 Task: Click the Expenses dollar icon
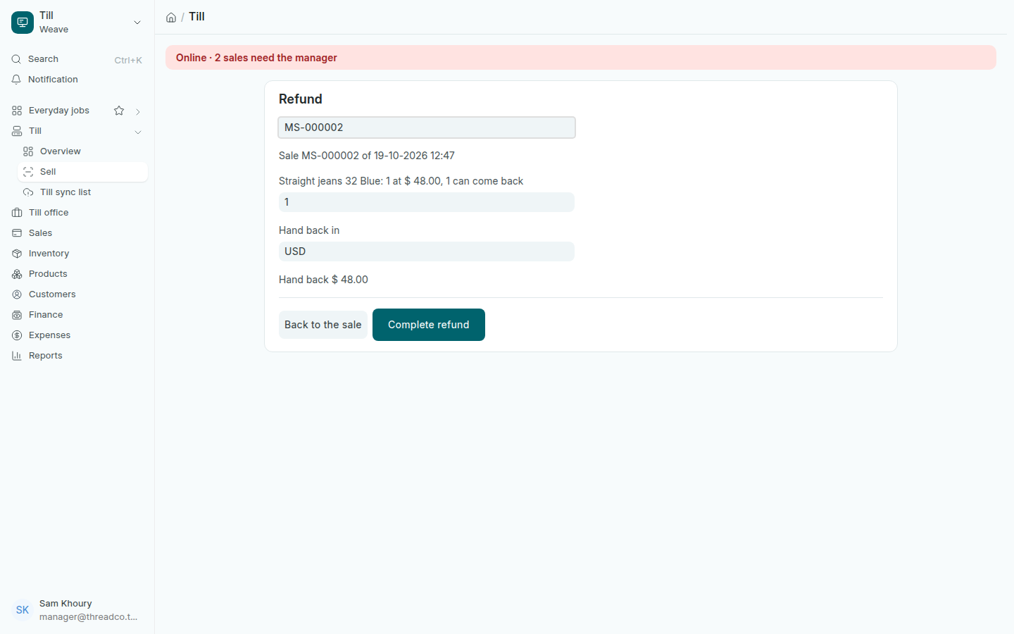click(x=17, y=335)
